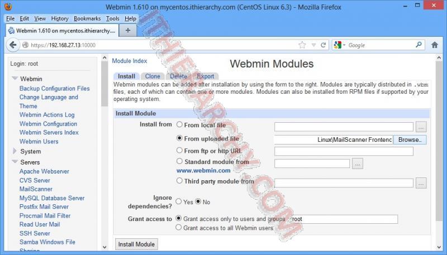Switch to the Delete tab

pos(178,76)
